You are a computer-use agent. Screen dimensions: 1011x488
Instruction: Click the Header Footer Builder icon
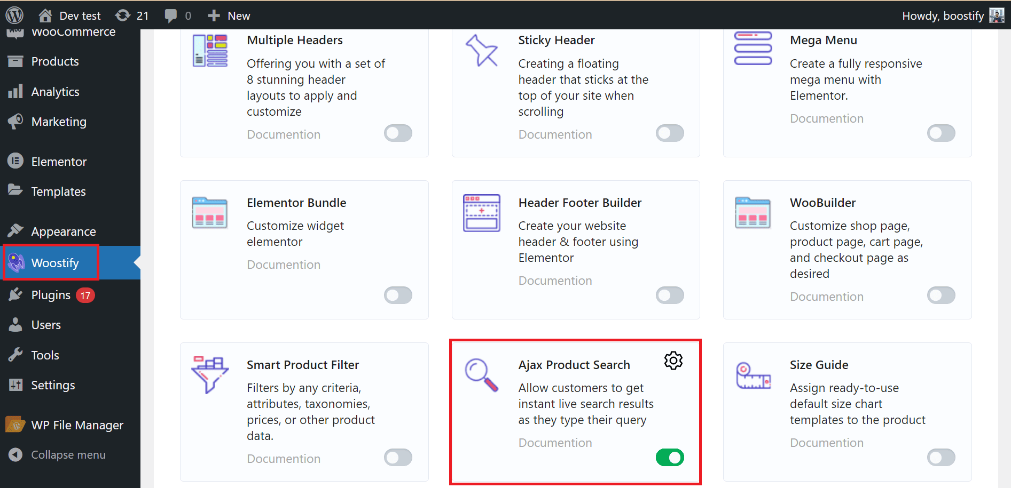pyautogui.click(x=481, y=213)
